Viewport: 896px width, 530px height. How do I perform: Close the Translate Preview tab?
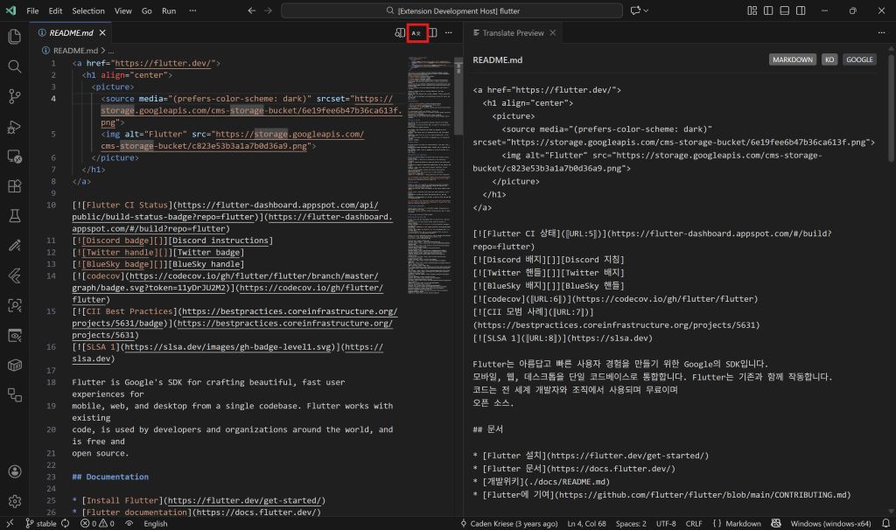coord(553,33)
